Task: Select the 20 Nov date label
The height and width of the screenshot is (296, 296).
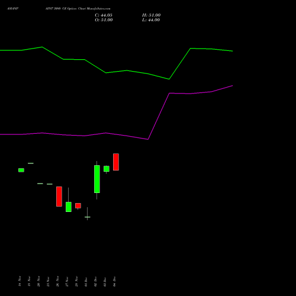Action: click(x=38, y=281)
